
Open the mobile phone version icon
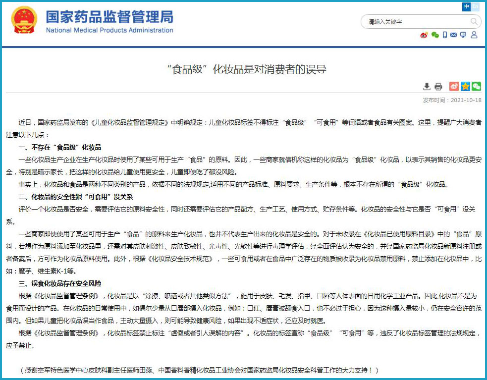pyautogui.click(x=445, y=35)
